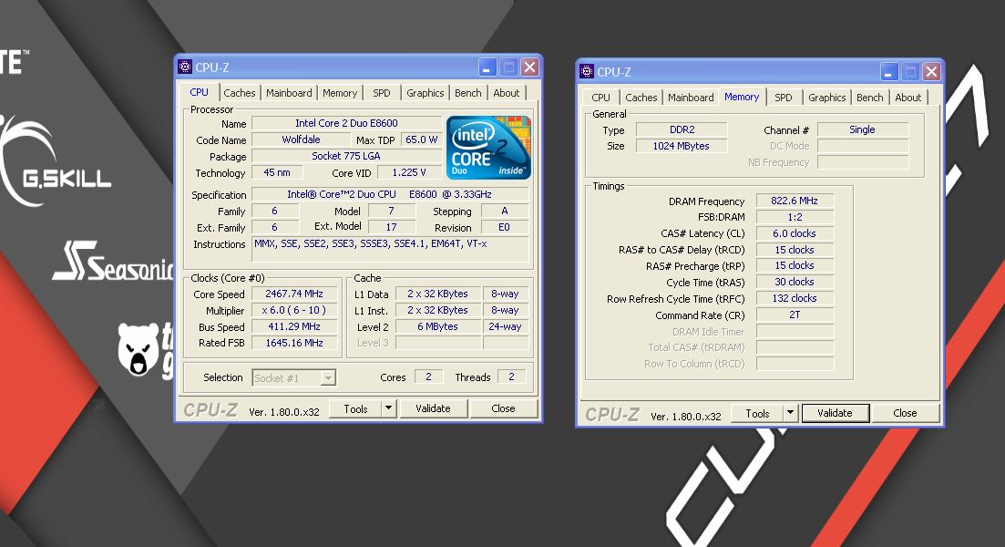
Task: Expand Tools dropdown arrow in left window
Action: coord(388,408)
